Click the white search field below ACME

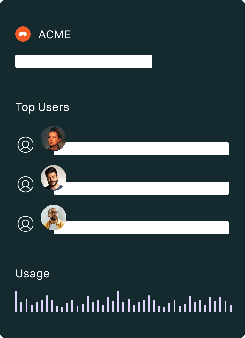[84, 61]
